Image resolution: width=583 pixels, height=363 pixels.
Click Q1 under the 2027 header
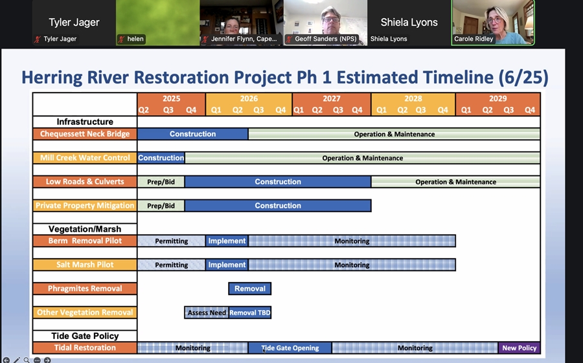tap(299, 110)
